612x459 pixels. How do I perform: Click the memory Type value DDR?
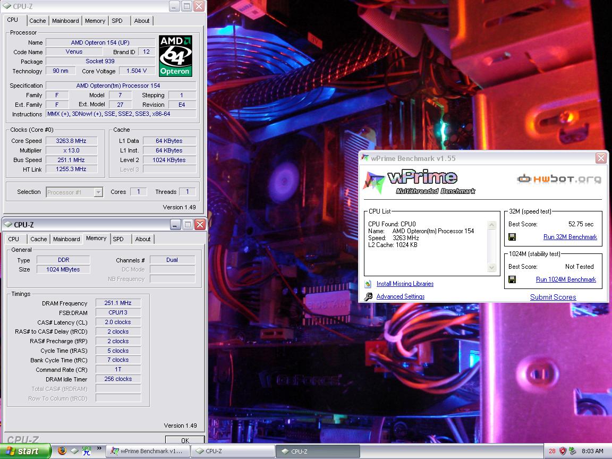63,260
